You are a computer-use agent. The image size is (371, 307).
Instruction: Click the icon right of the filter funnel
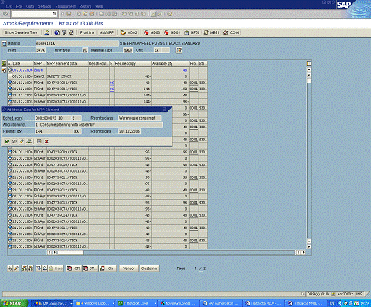(x=71, y=32)
